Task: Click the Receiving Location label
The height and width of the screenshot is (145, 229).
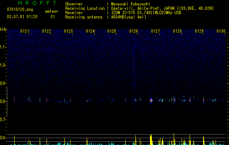Action: (85, 8)
